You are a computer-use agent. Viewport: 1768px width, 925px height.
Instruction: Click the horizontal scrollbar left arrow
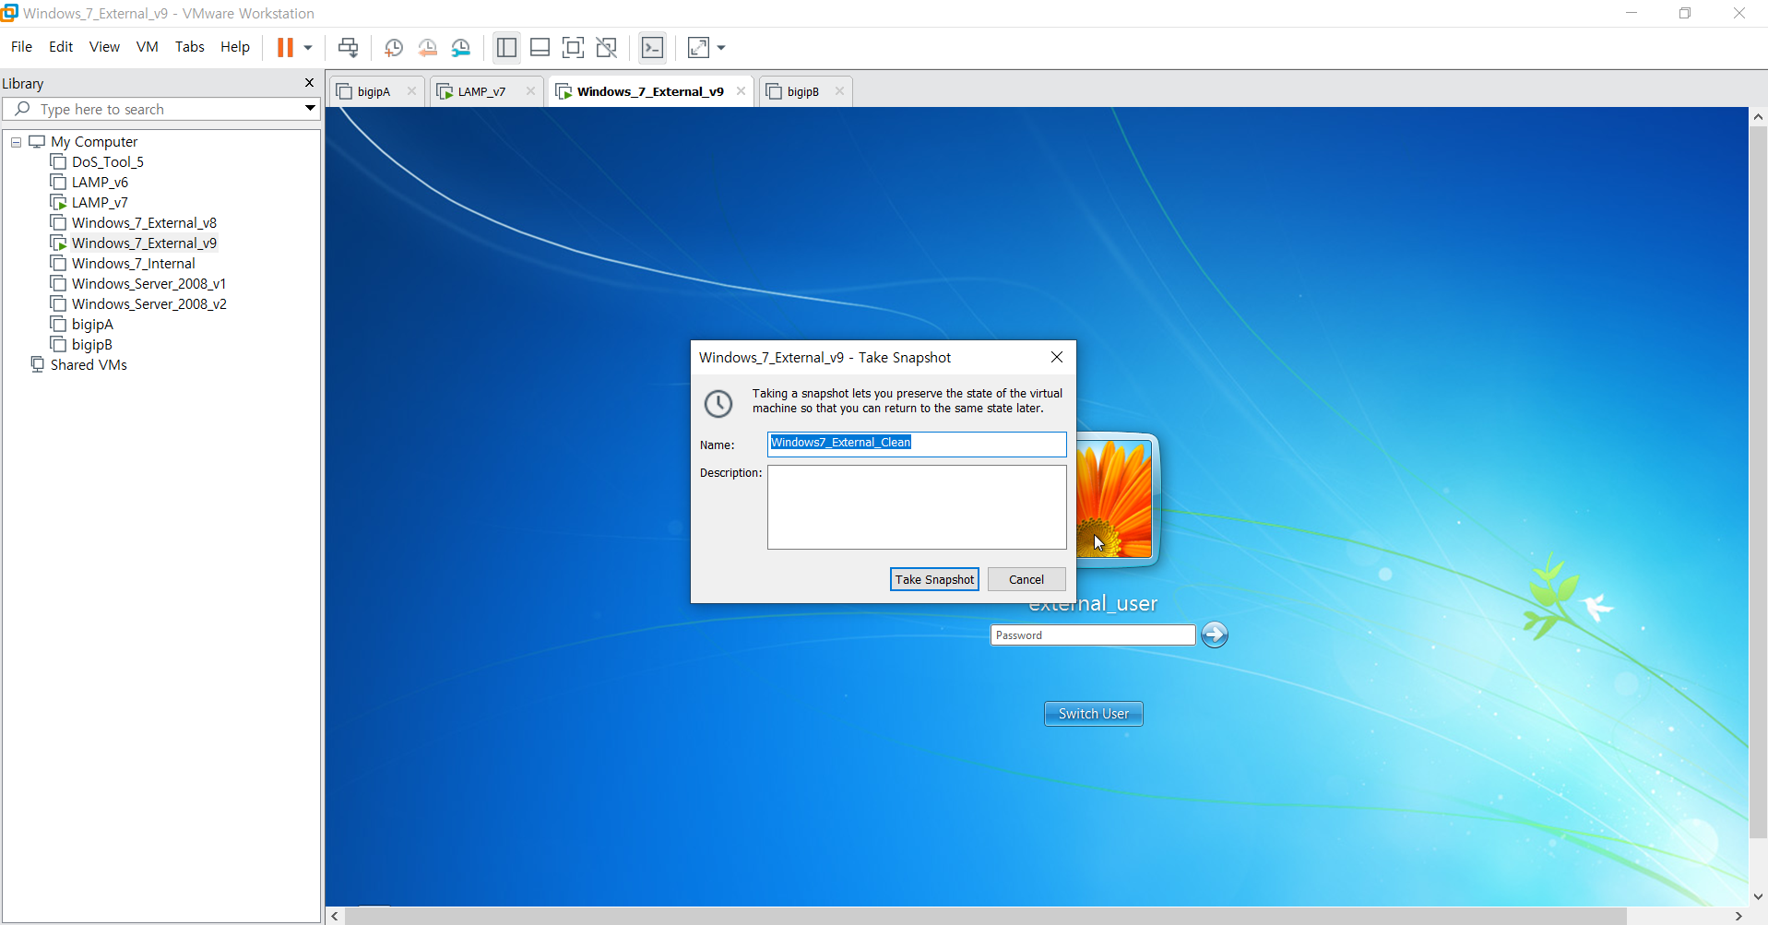[x=336, y=916]
